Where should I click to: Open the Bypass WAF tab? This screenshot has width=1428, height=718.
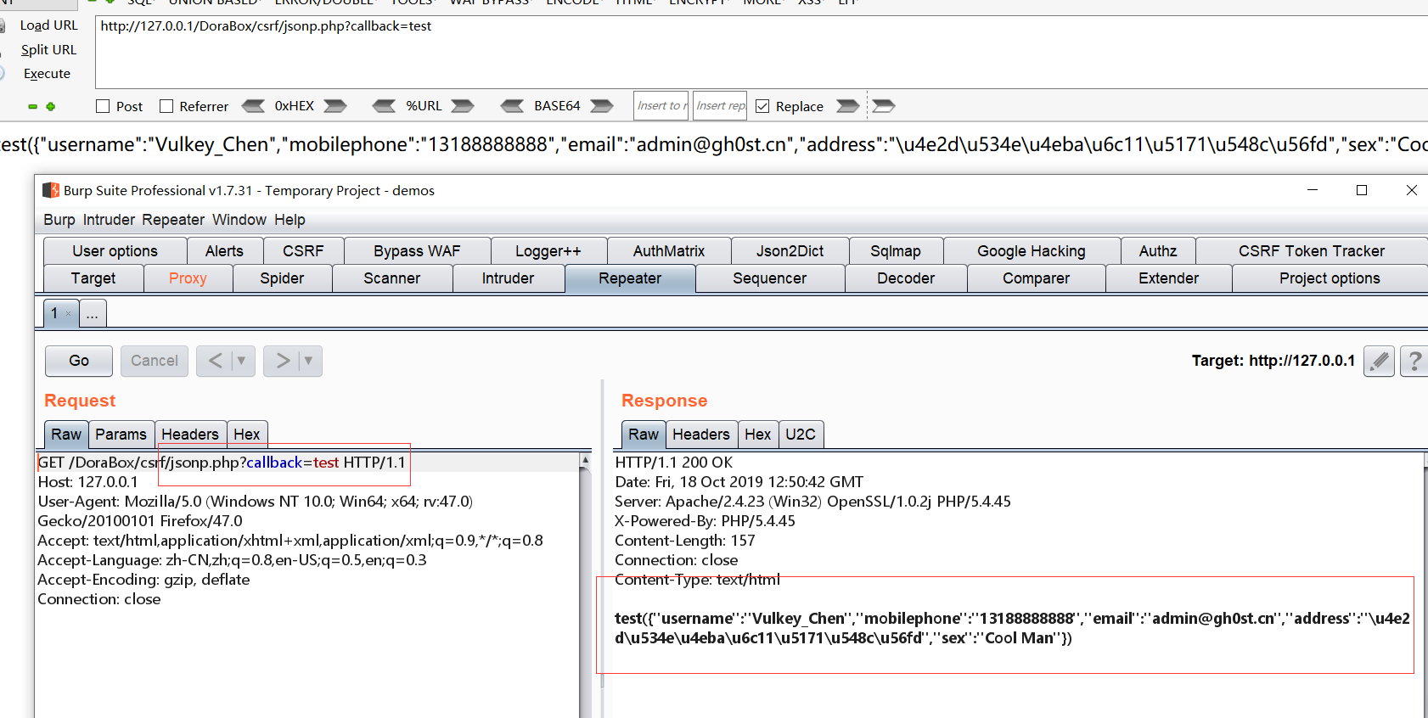click(x=417, y=251)
